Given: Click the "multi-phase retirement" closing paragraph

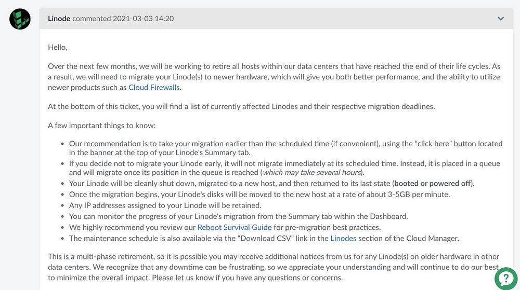Looking at the screenshot, I should point(274,267).
